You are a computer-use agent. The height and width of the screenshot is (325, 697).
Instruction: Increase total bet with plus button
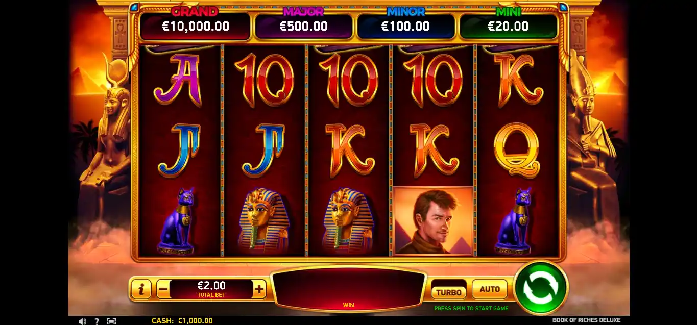(x=259, y=290)
